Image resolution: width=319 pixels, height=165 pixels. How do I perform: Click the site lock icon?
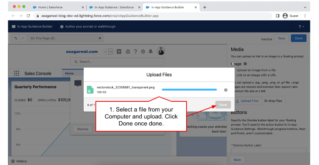pos(38,16)
